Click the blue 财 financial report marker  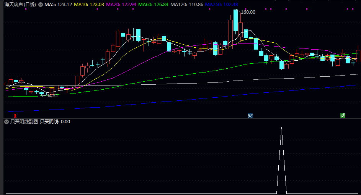[x=250, y=115]
